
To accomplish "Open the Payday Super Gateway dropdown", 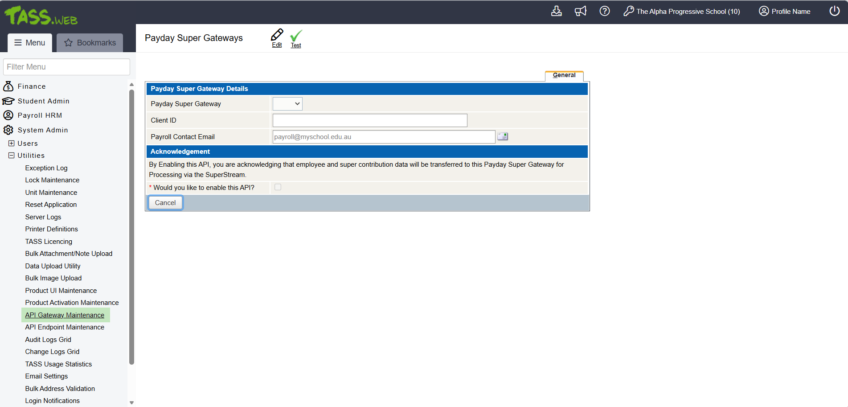I will (x=287, y=104).
